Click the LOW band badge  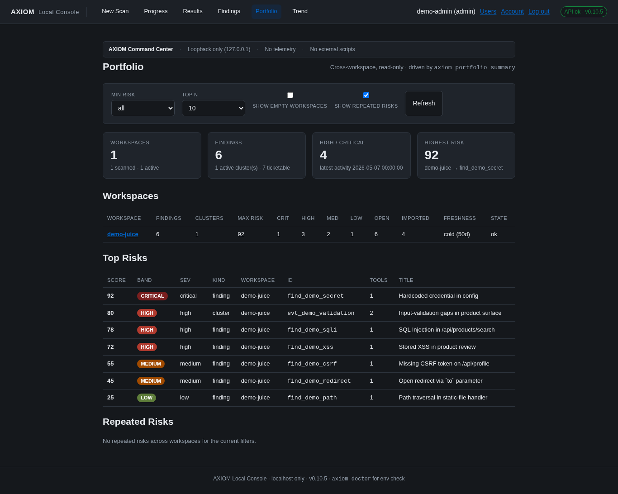(147, 398)
